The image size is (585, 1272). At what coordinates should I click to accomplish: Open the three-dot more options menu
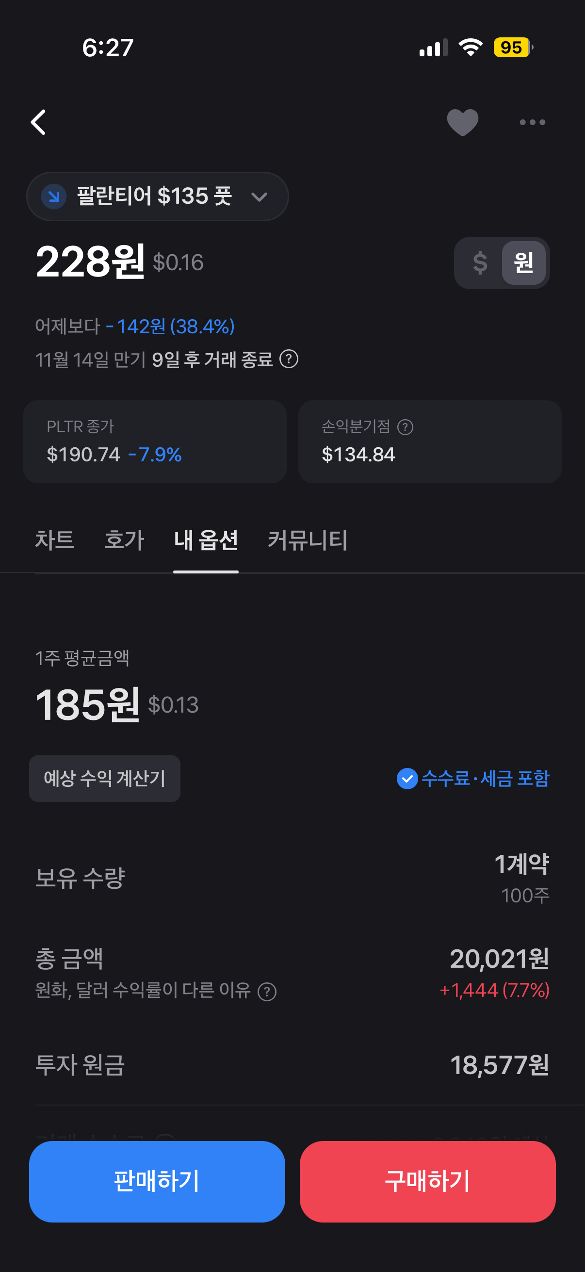point(532,122)
